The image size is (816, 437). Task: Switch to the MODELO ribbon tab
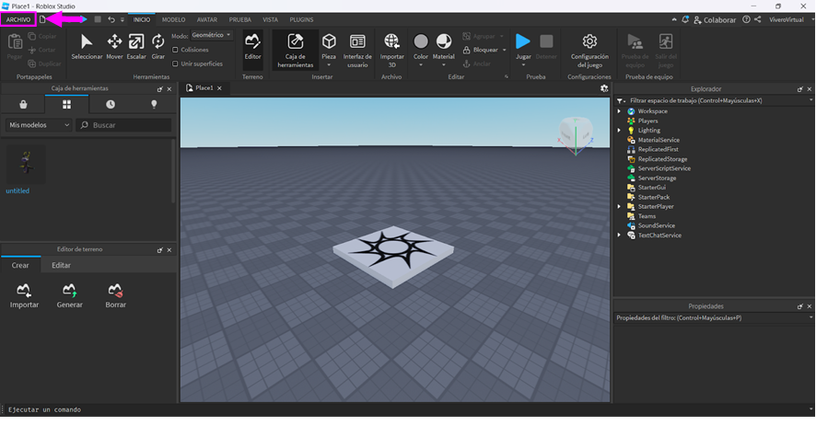click(x=173, y=19)
